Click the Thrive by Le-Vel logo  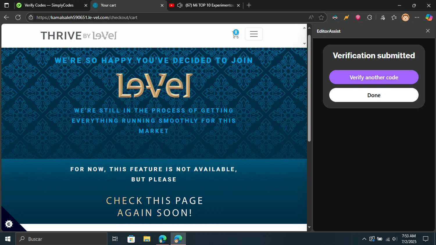(79, 35)
